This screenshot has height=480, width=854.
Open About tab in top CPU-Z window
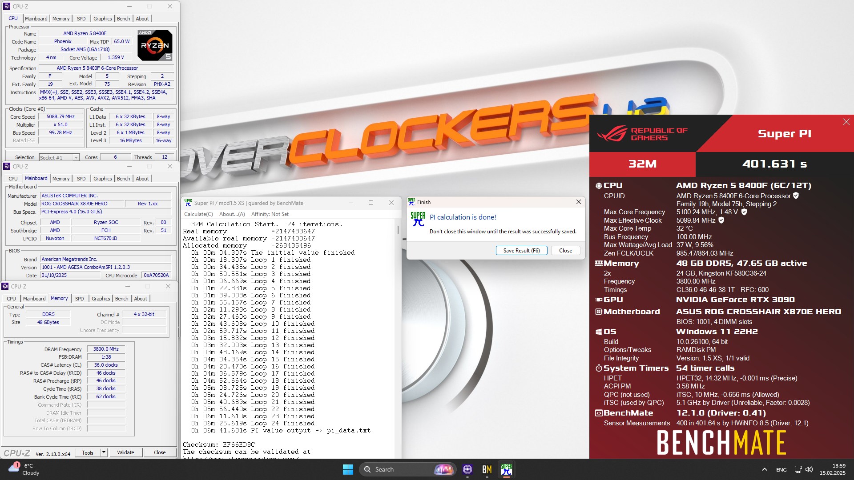(x=142, y=19)
